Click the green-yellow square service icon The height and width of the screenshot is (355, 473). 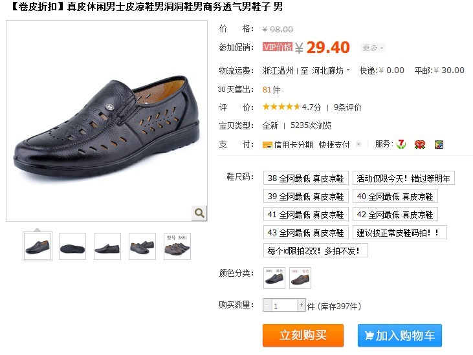pyautogui.click(x=439, y=145)
